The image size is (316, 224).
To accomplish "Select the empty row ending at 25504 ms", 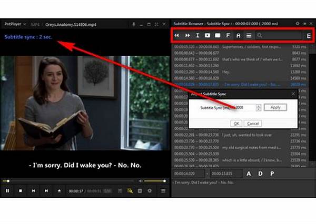I will (240, 154).
